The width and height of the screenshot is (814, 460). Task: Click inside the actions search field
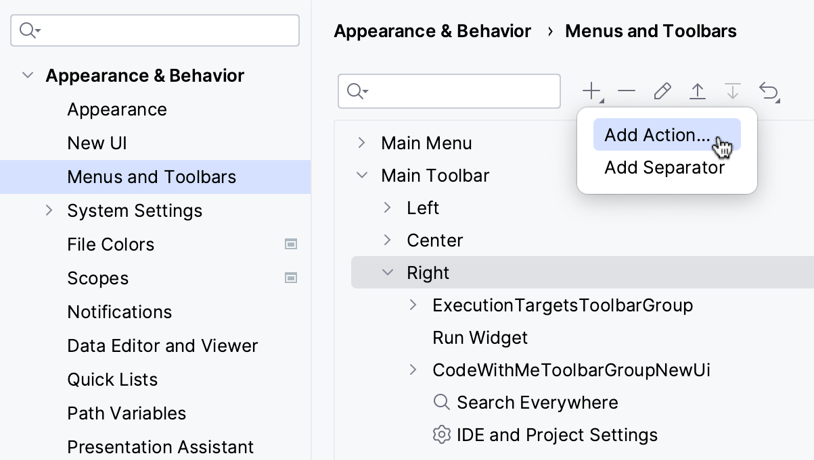(449, 91)
